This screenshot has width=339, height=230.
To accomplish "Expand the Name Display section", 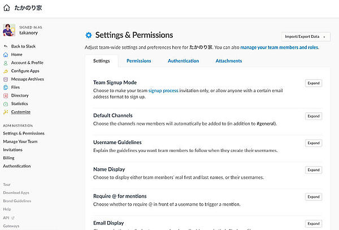I will tap(314, 170).
